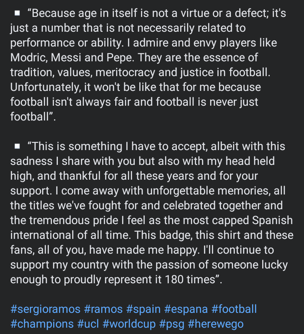Select the #football hashtag

point(234,309)
